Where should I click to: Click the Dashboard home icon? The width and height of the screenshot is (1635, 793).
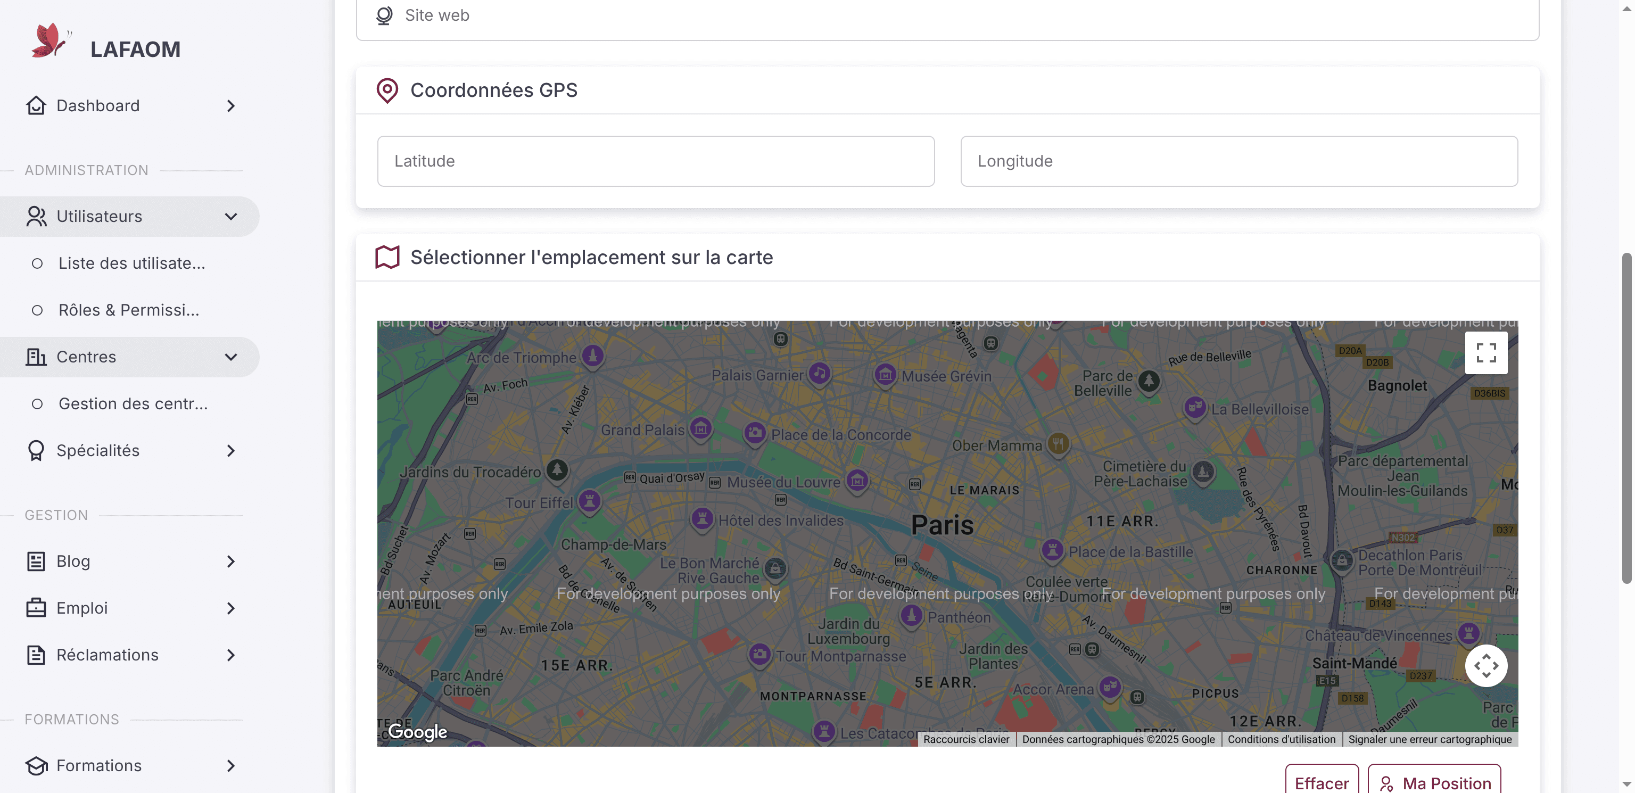coord(36,105)
